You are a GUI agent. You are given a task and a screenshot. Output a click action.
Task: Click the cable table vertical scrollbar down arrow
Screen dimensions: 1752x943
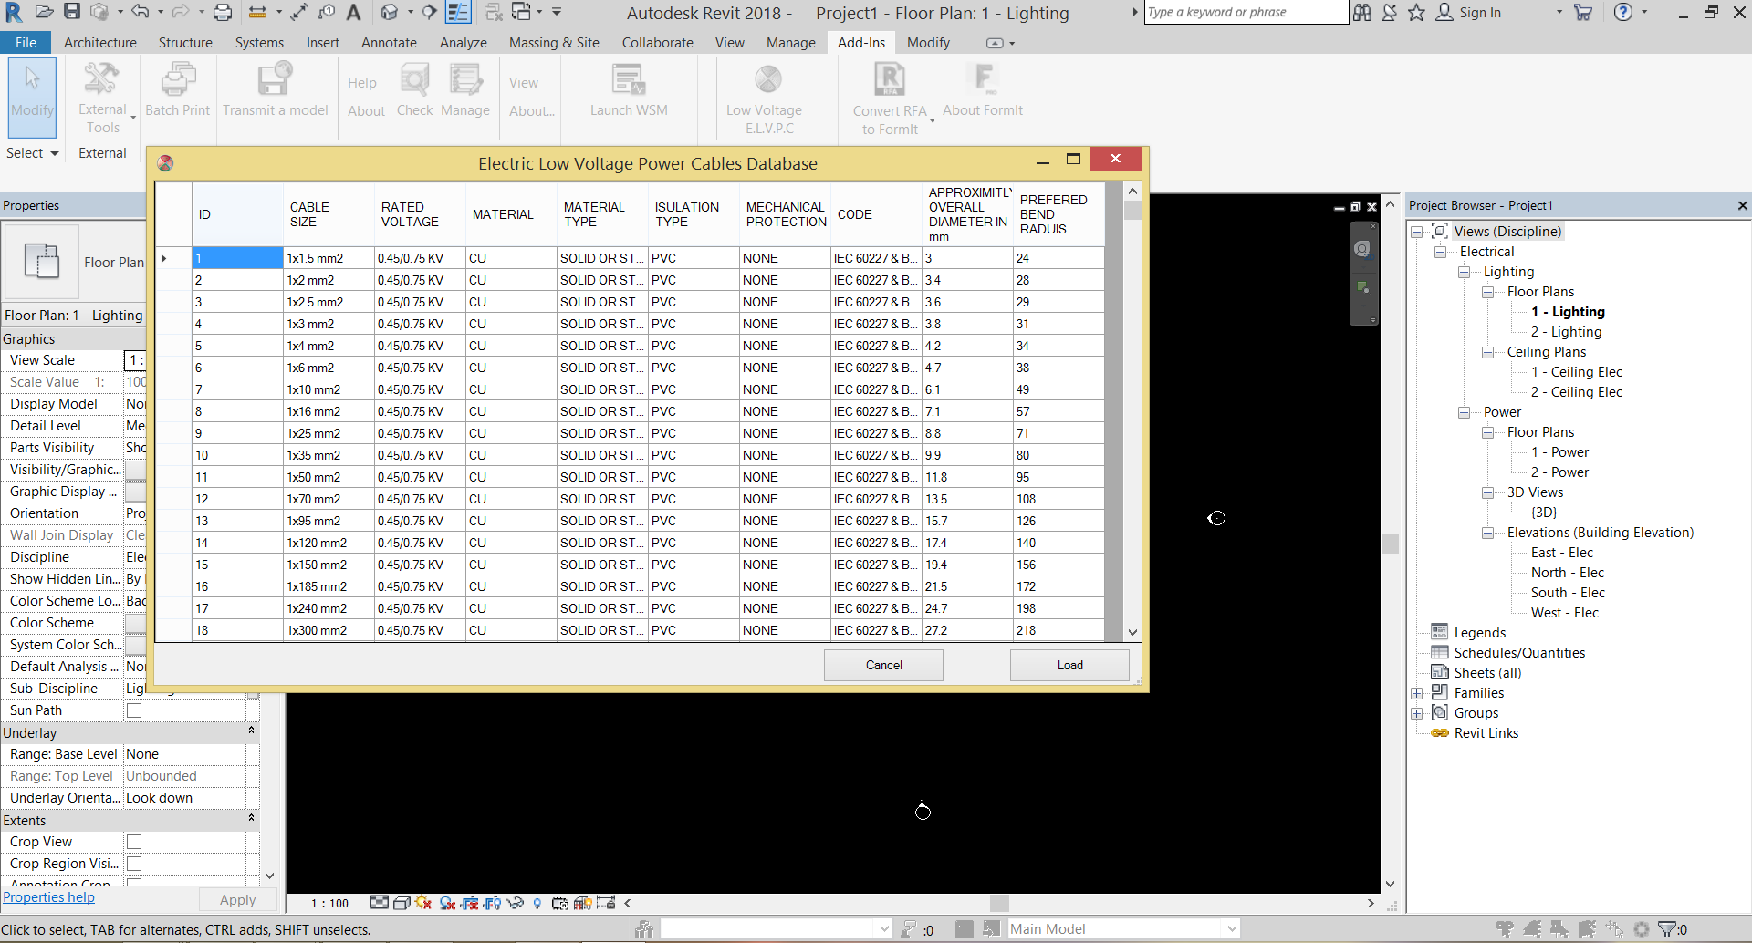(1132, 632)
